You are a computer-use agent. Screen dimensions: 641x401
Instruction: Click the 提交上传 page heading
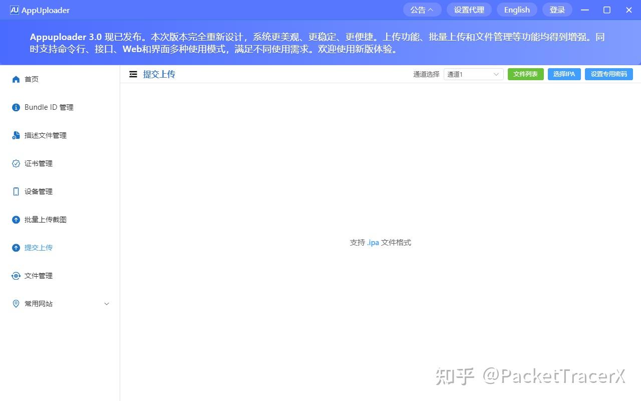click(159, 74)
